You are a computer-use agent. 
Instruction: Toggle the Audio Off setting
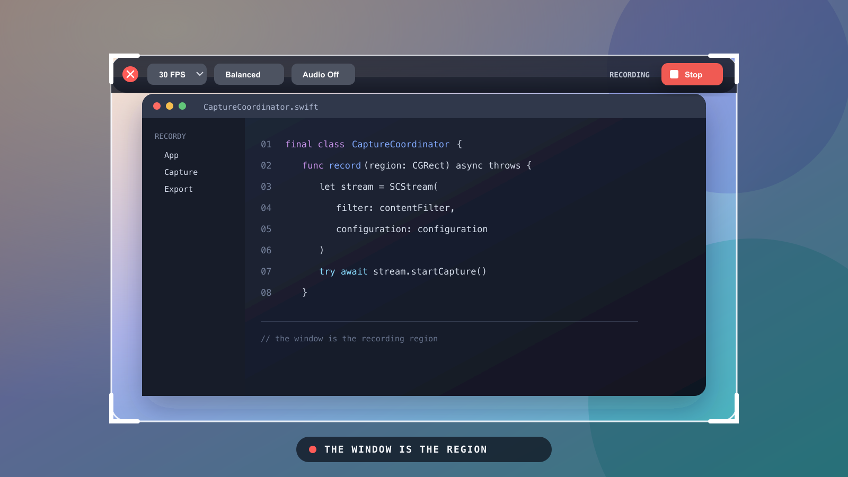click(x=323, y=74)
